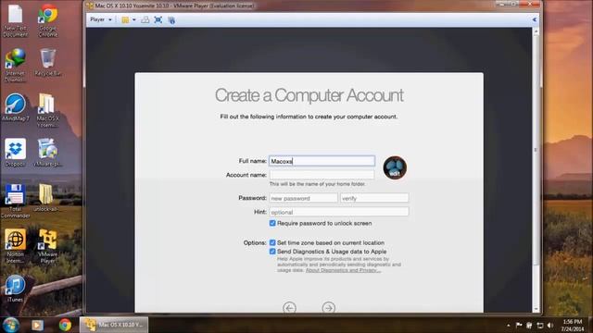Select VMware-player installer desktop icon
593x333 pixels.
coord(47,153)
